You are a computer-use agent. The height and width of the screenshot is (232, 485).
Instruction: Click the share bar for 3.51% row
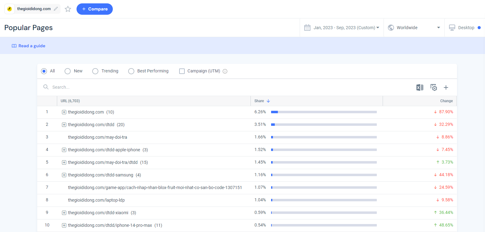tap(324, 125)
